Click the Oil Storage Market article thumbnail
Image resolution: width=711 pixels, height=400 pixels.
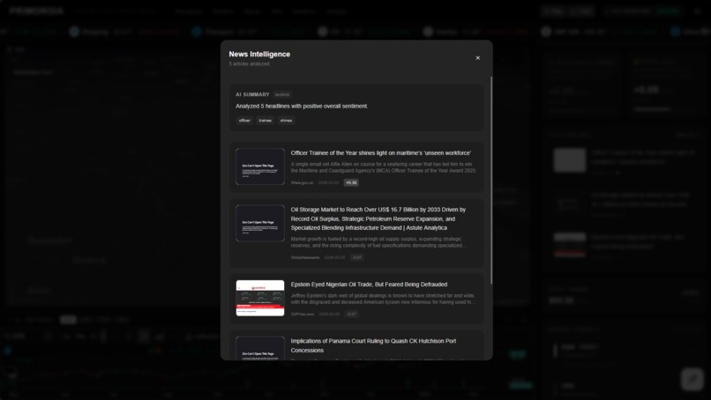pyautogui.click(x=260, y=223)
